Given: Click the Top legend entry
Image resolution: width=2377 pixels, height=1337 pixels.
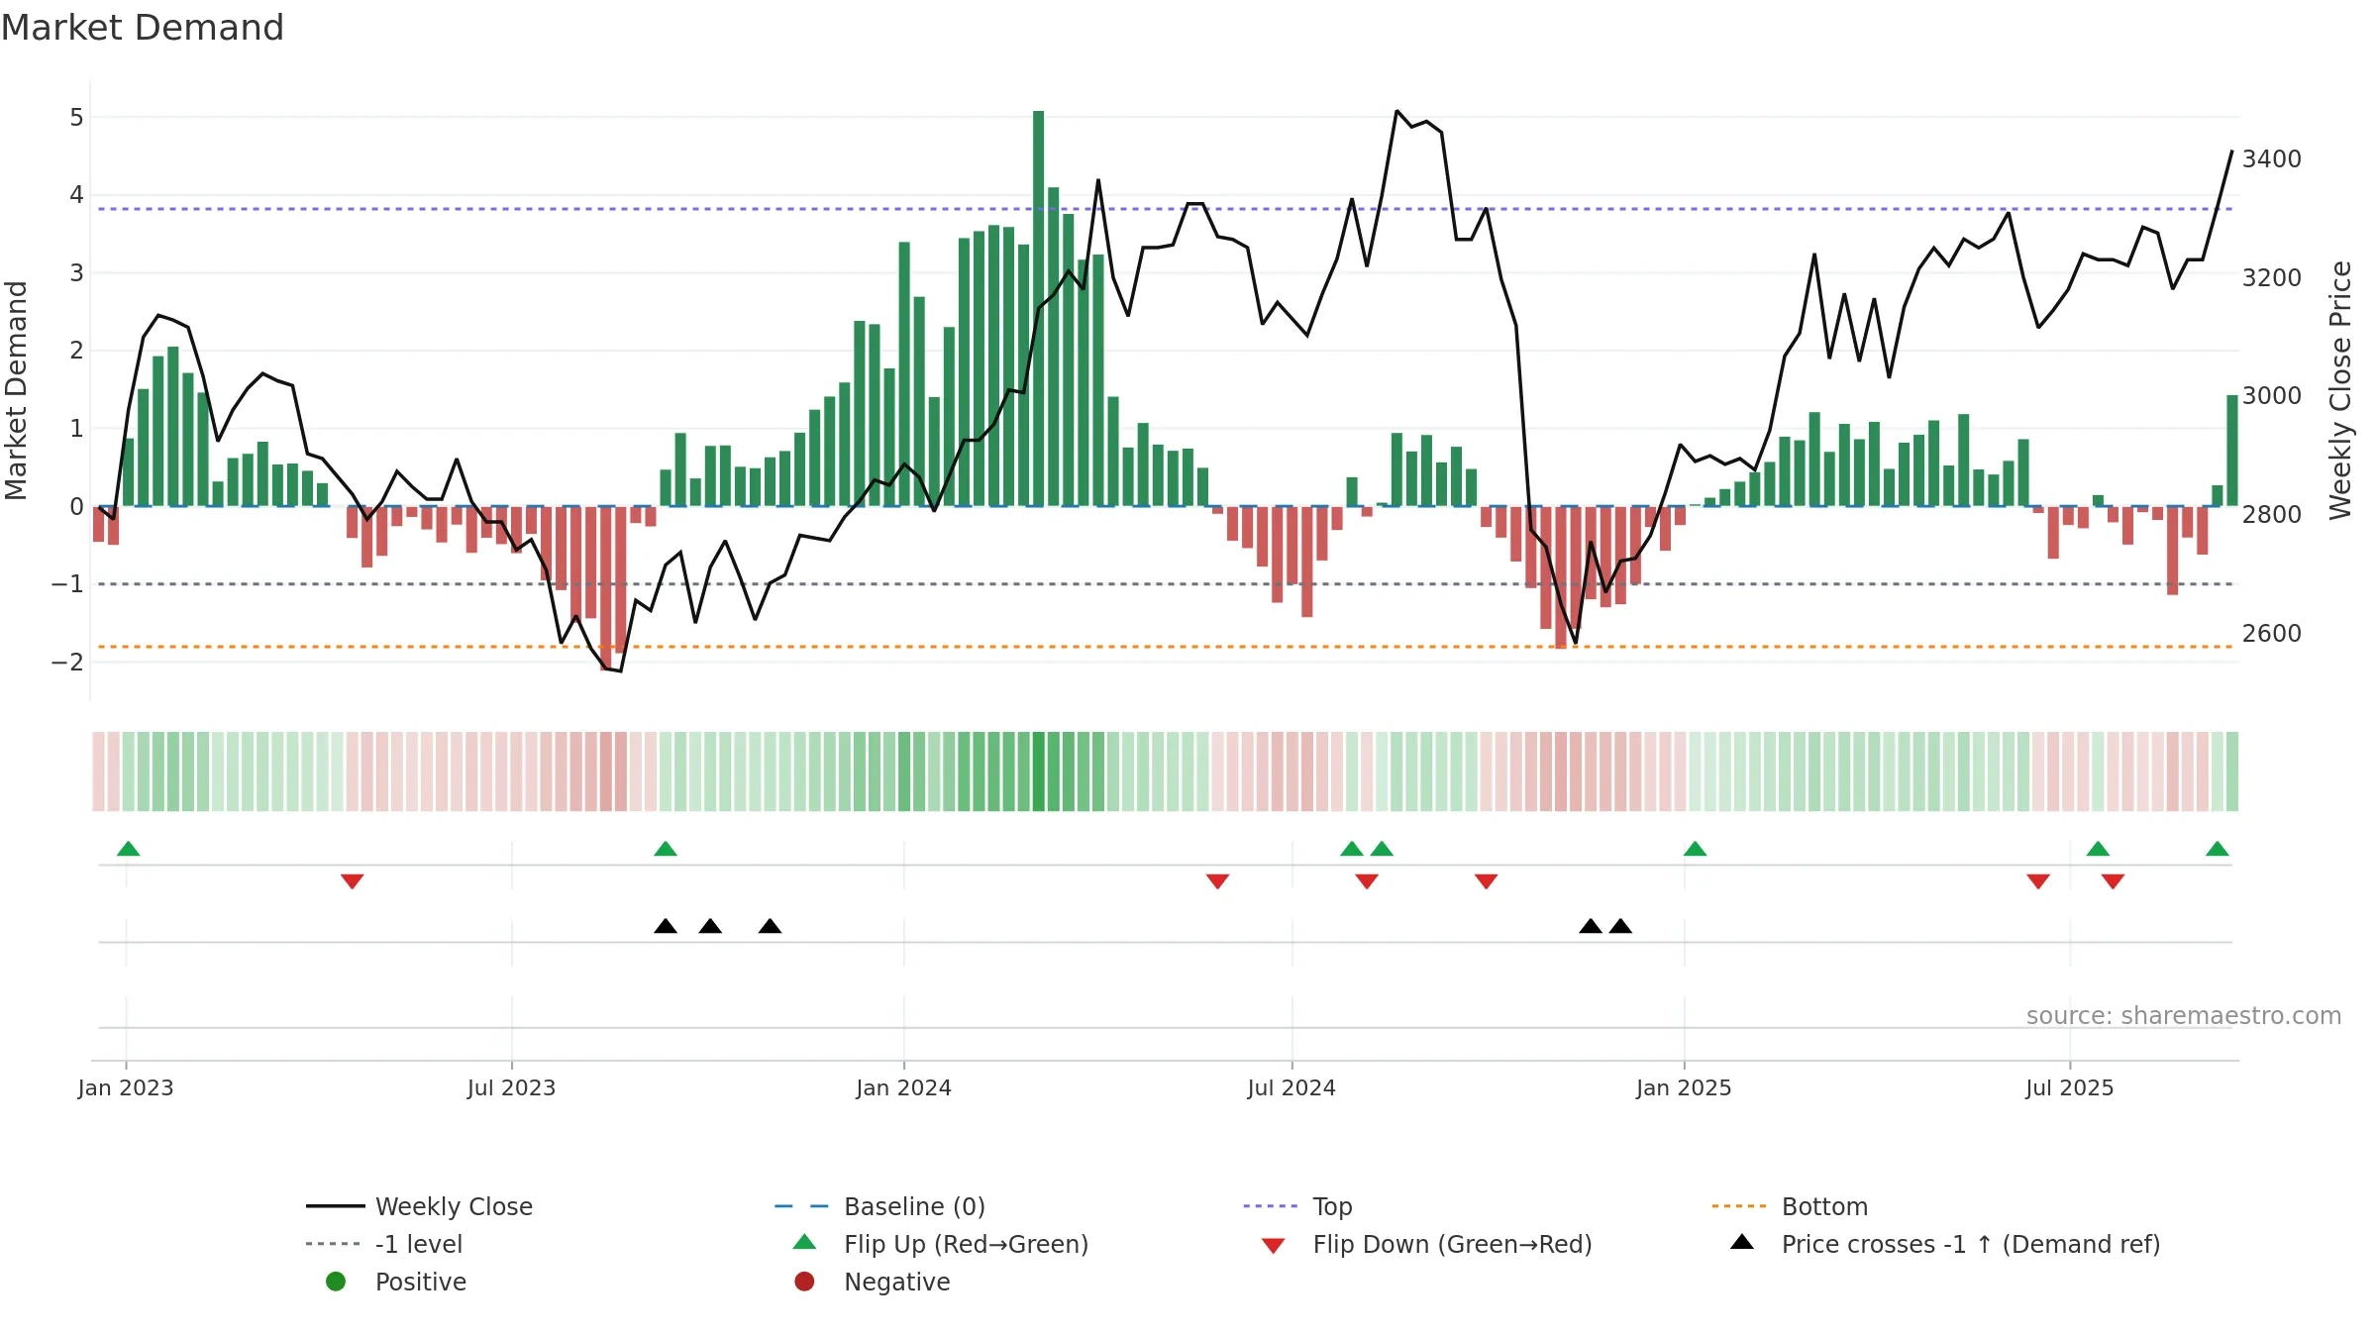Looking at the screenshot, I should pos(1297,1206).
